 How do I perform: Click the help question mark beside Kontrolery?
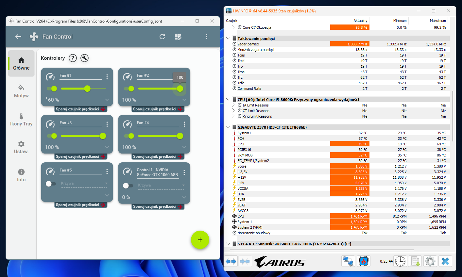[x=73, y=58]
